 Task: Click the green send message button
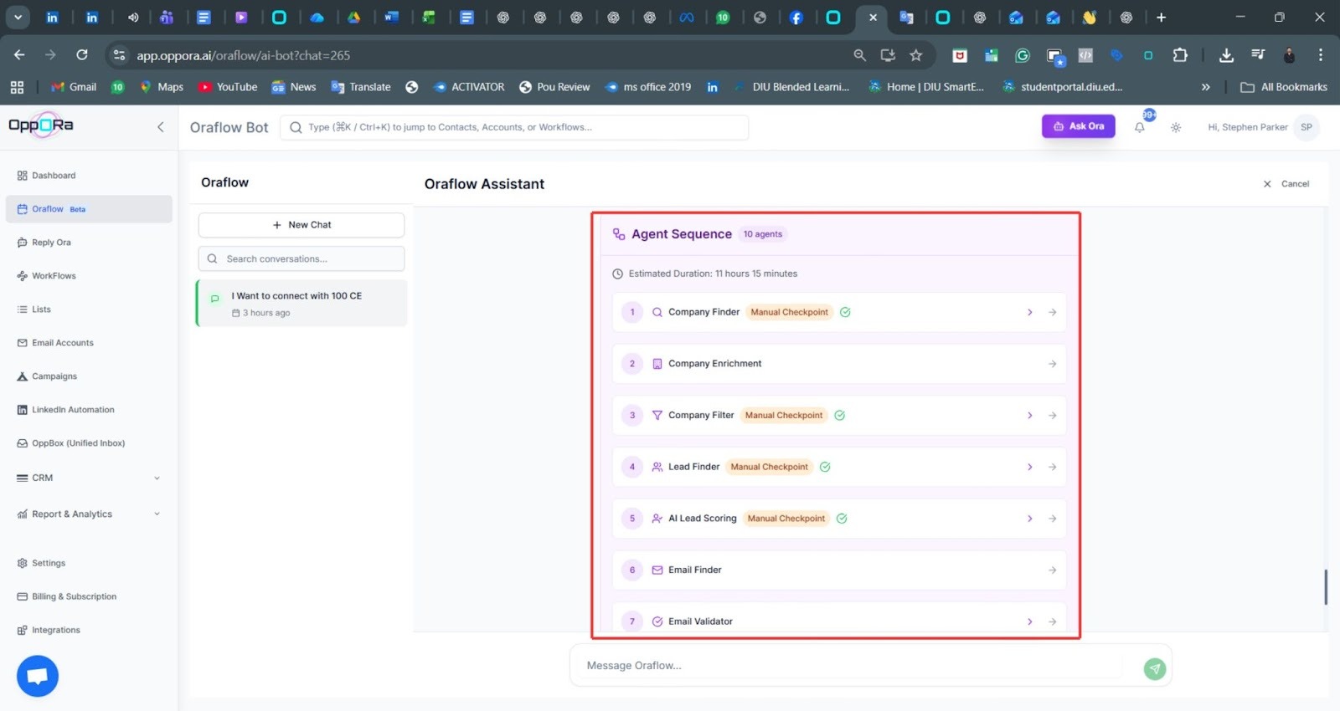[1154, 668]
